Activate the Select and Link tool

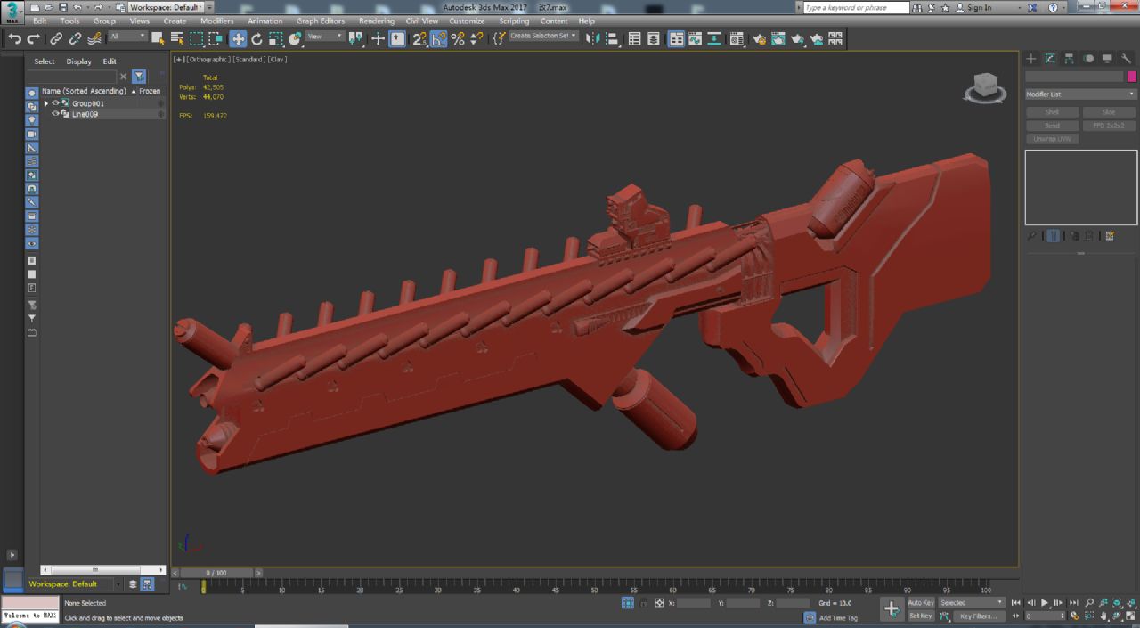coord(56,38)
